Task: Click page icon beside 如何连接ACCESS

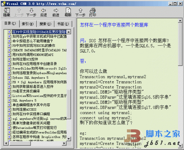Action: (10, 110)
